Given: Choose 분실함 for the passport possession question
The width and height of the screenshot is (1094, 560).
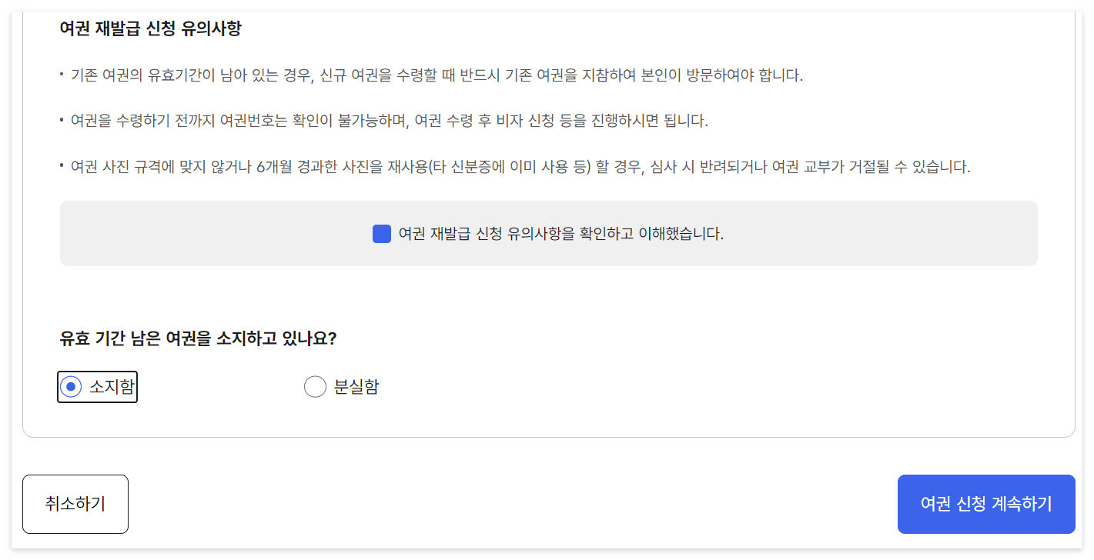Looking at the screenshot, I should [x=315, y=386].
